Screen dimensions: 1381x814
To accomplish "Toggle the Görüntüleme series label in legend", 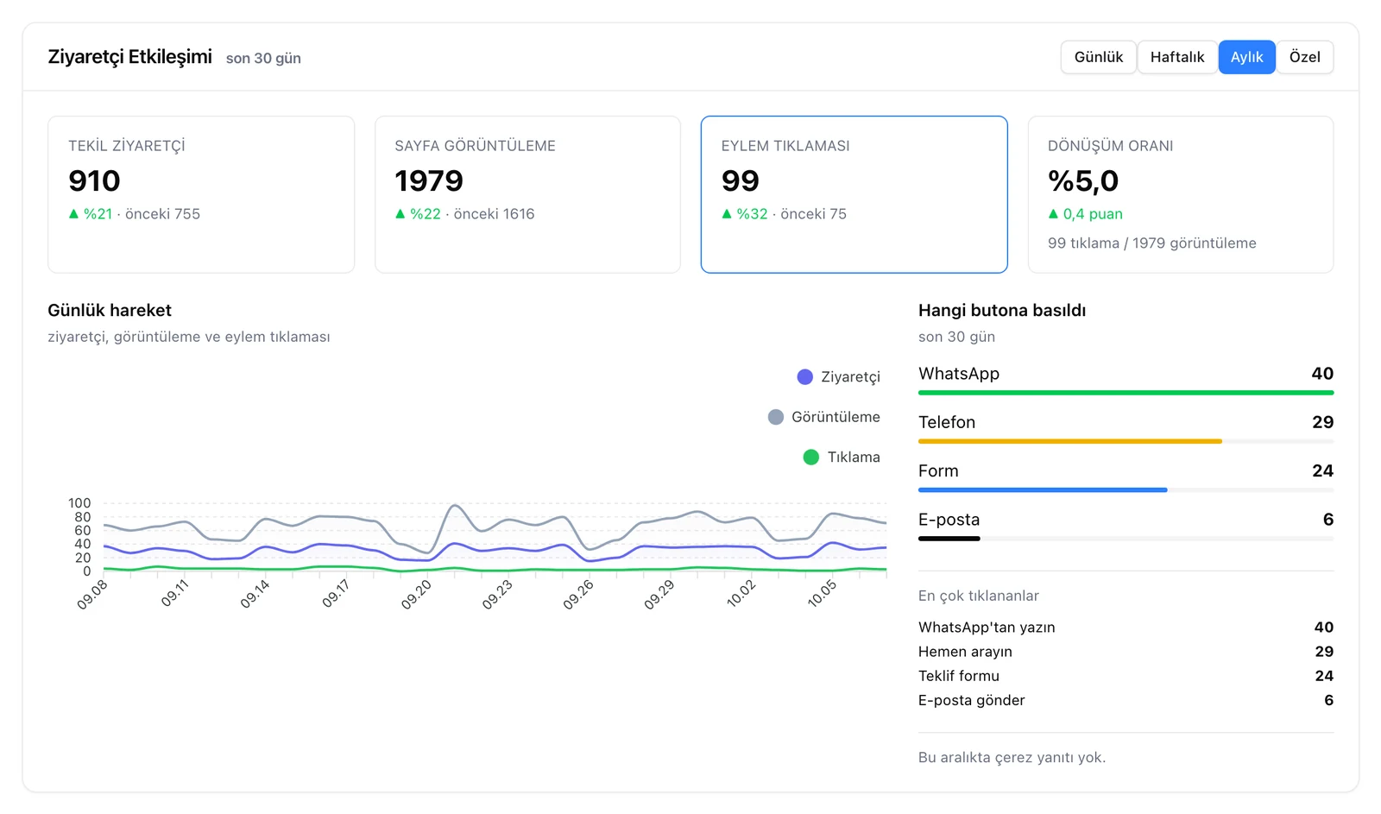I will 836,417.
